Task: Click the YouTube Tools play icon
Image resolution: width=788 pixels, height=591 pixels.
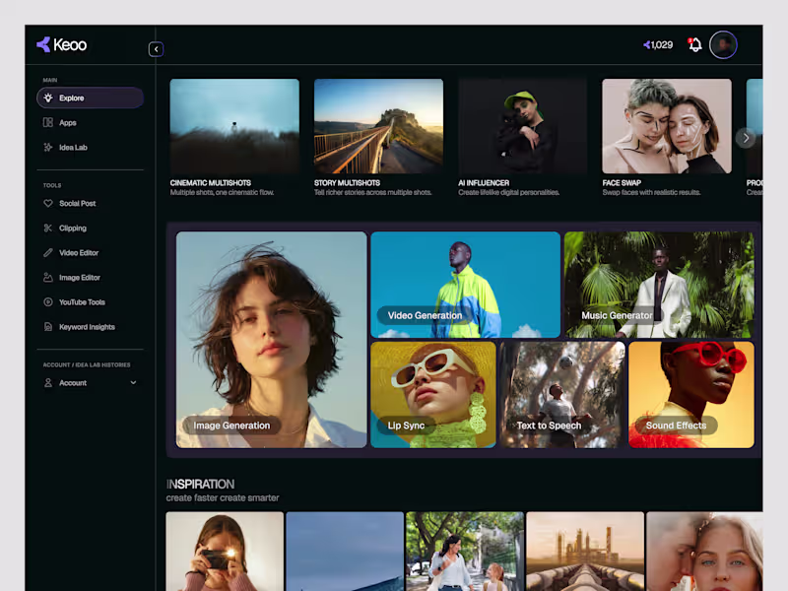Action: tap(48, 301)
